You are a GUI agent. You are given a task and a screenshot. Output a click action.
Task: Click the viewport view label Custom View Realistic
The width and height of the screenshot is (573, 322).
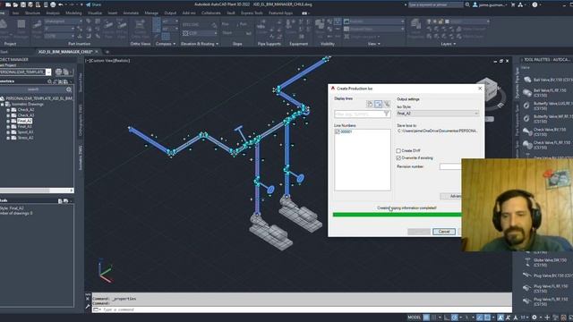coord(107,61)
